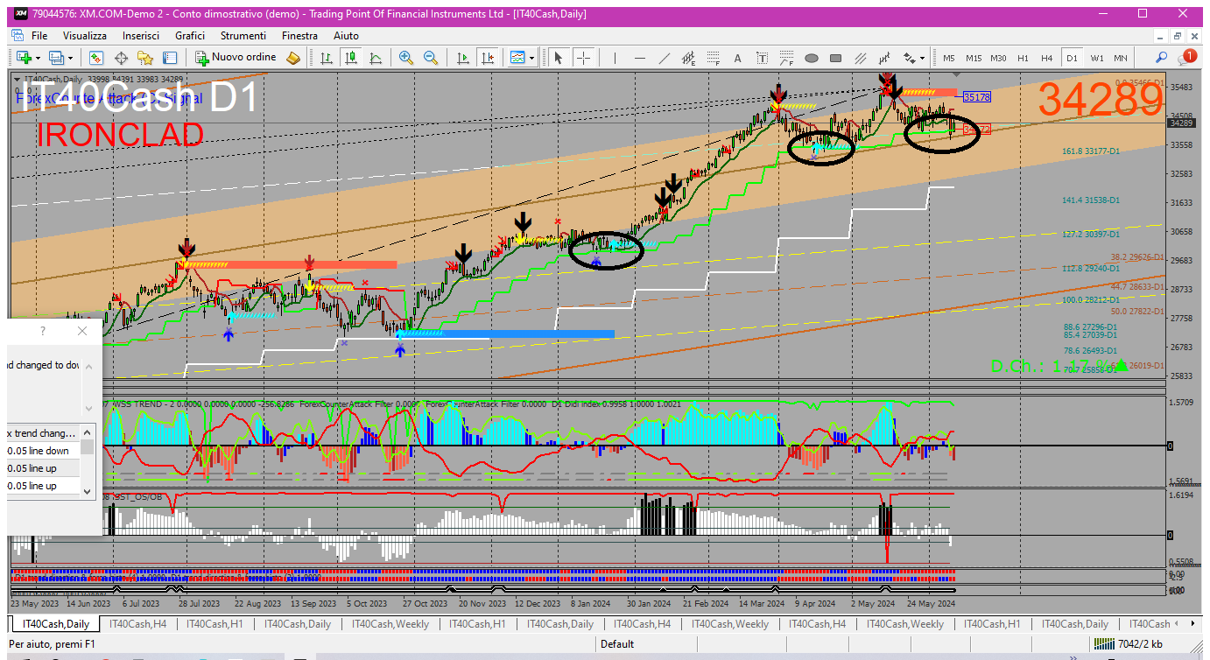Screen dimensions: 1210x660
Task: Open the New Chart toolbar icon
Action: tap(24, 58)
